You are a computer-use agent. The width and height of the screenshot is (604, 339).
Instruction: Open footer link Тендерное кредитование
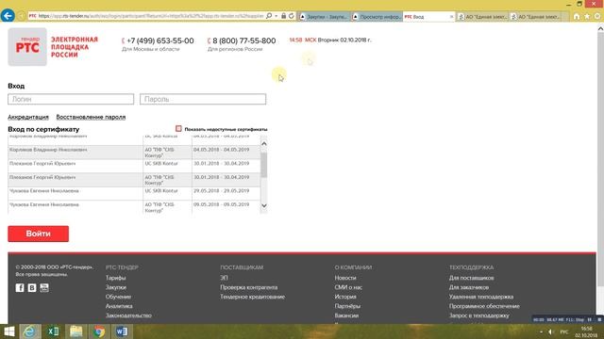253,297
